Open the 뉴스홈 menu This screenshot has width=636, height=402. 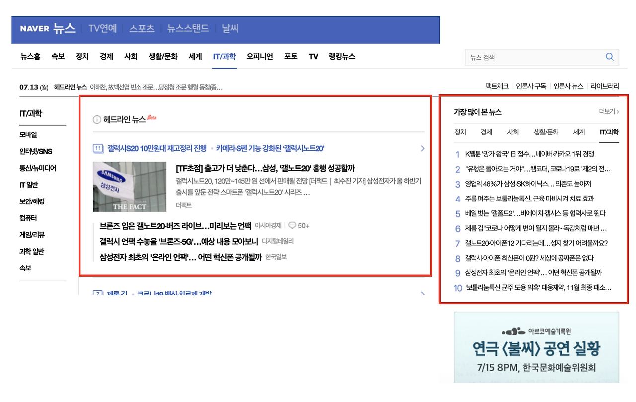30,56
